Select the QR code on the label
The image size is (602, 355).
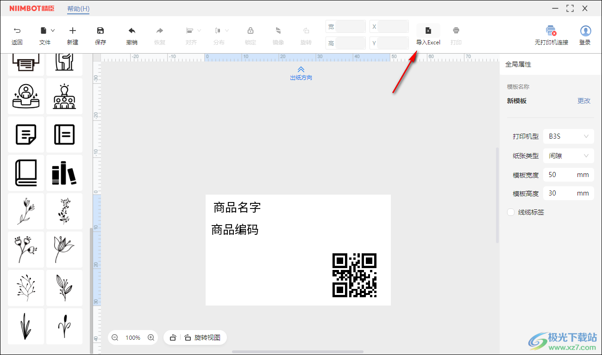point(355,275)
